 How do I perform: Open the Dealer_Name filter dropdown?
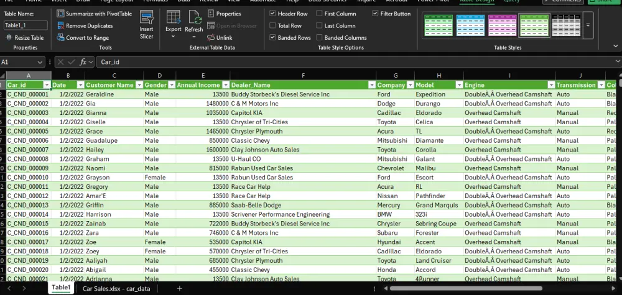pos(372,85)
